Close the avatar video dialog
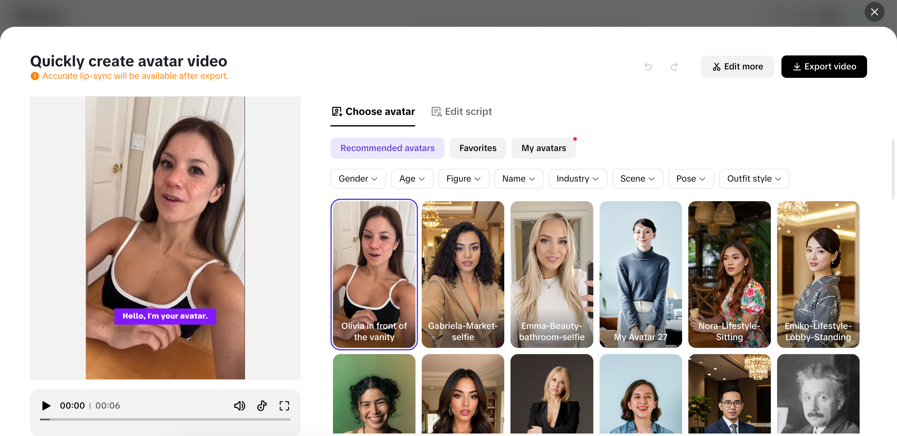Image resolution: width=897 pixels, height=436 pixels. 874,12
